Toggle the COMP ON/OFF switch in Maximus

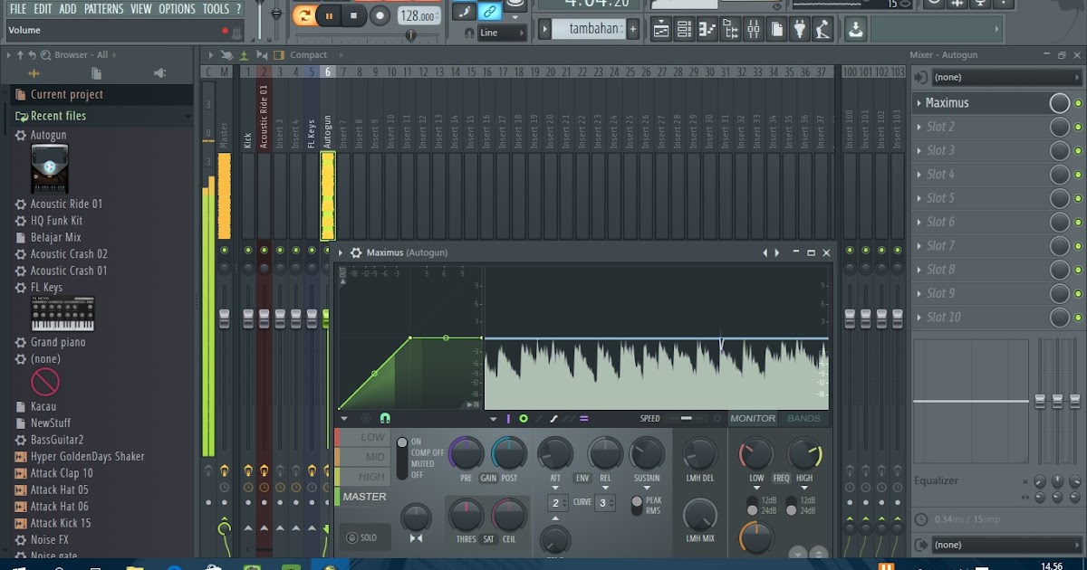pyautogui.click(x=401, y=440)
